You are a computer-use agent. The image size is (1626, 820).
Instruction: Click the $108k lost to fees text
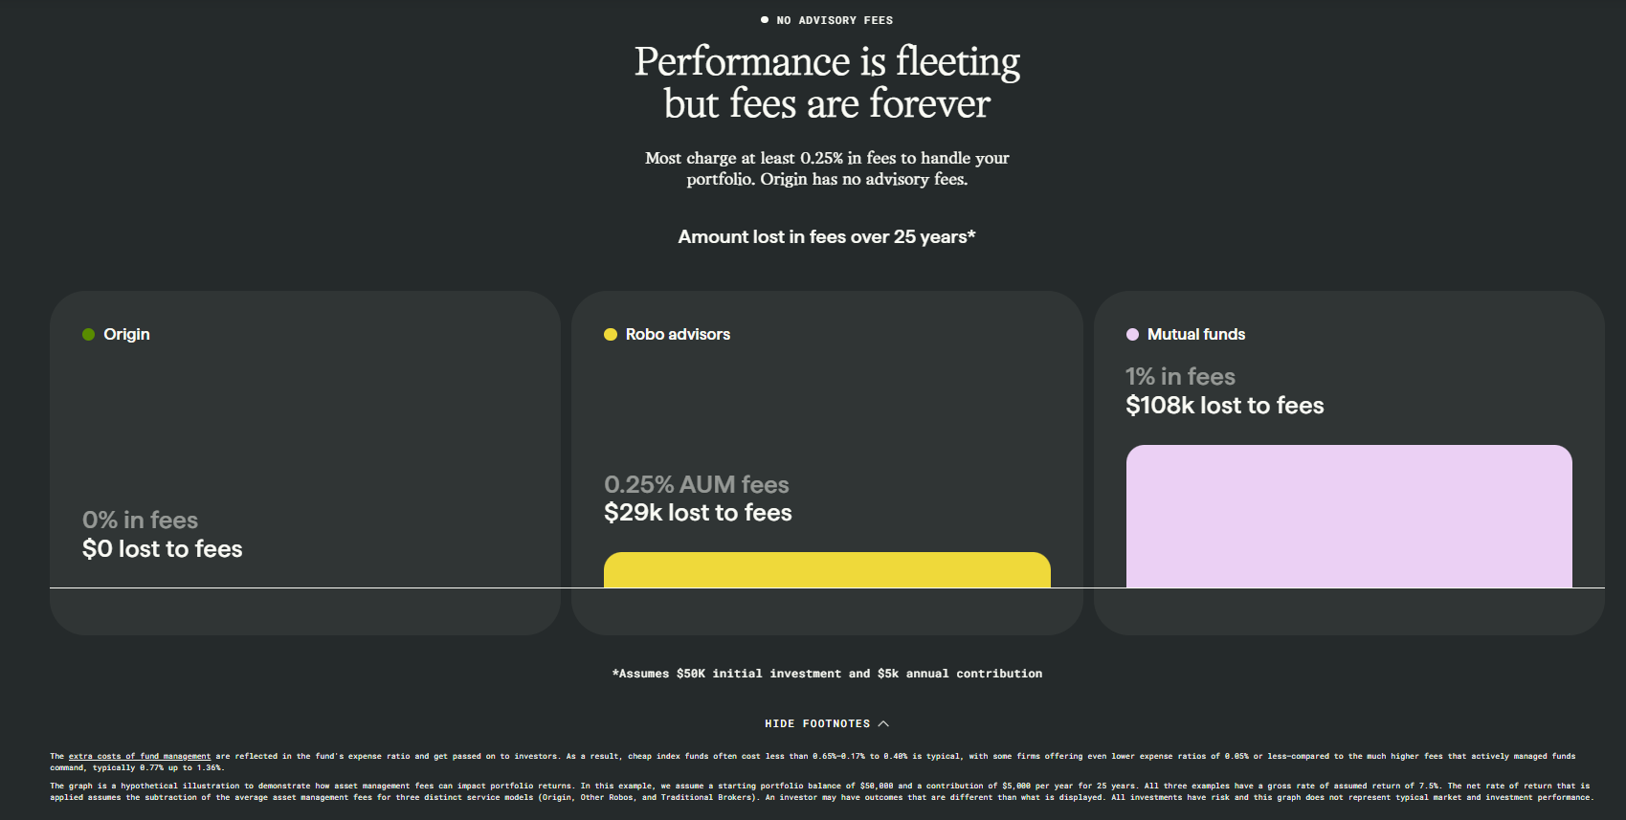[x=1225, y=406]
